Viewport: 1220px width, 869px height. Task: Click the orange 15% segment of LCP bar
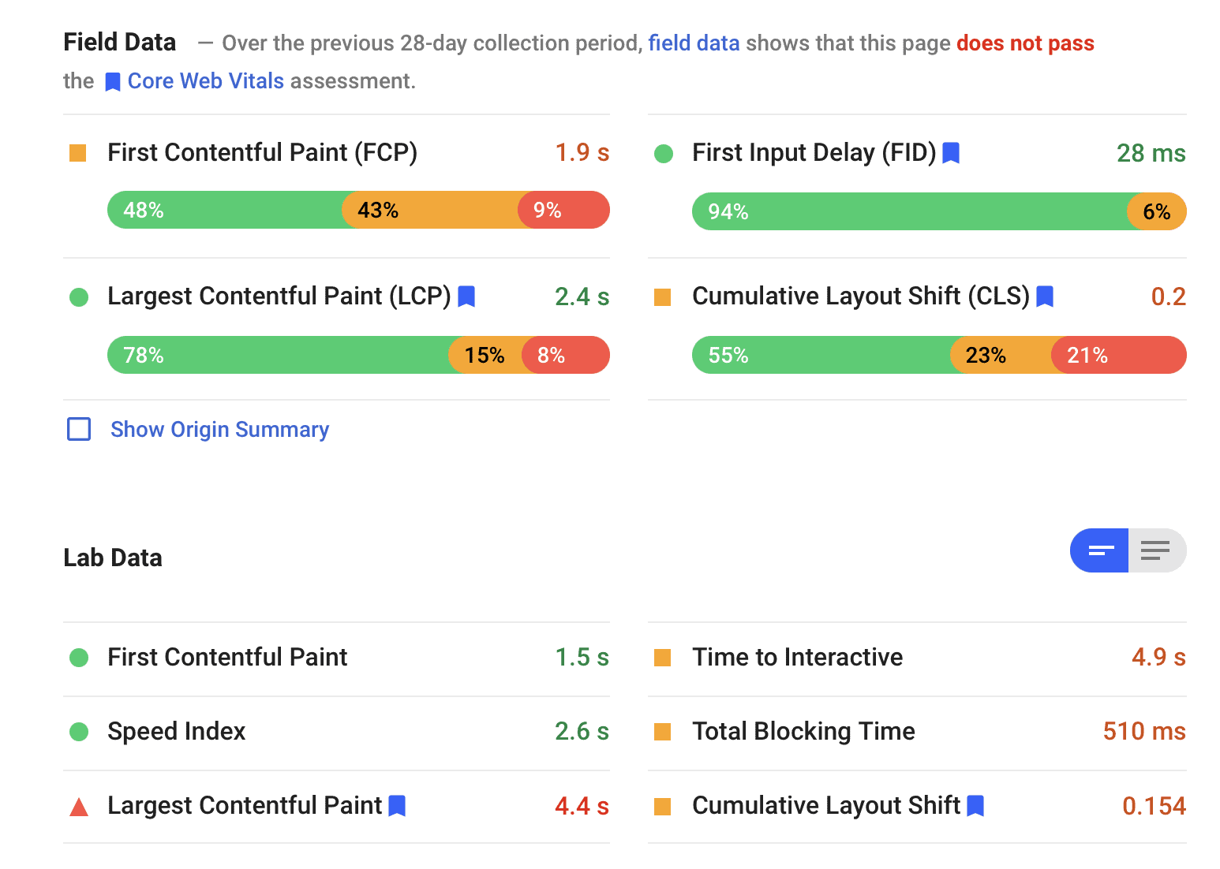(485, 356)
